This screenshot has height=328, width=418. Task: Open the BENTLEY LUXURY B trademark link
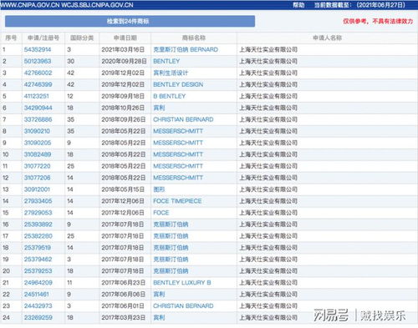tap(182, 283)
